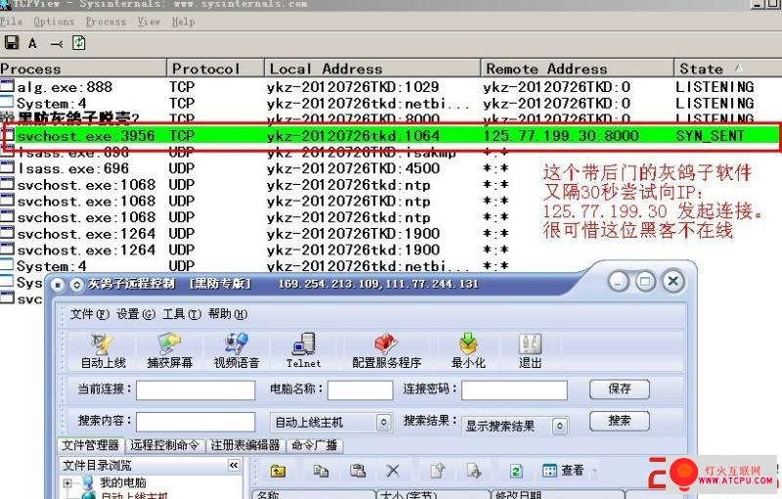Open the 设置(G) menu
This screenshot has height=499, width=782.
136,314
